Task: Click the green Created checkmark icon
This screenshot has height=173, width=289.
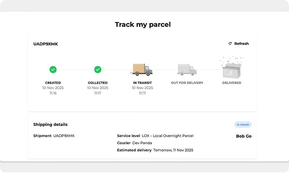Action: point(53,69)
